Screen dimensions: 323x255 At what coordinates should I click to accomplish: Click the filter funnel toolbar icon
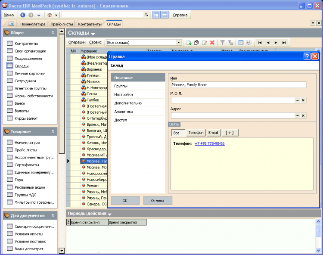click(x=223, y=43)
